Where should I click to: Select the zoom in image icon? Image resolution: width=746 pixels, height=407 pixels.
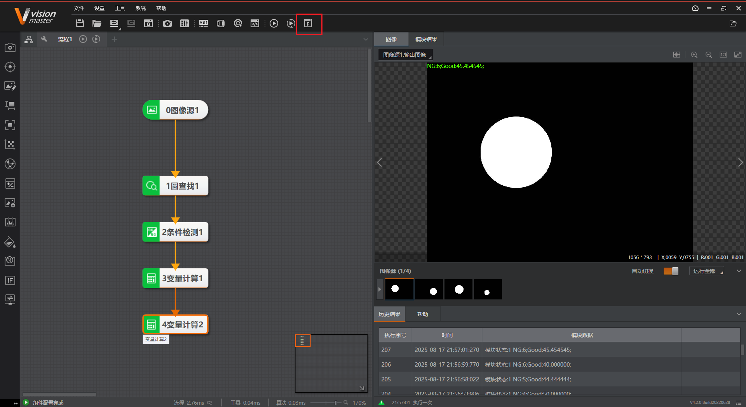pyautogui.click(x=694, y=55)
